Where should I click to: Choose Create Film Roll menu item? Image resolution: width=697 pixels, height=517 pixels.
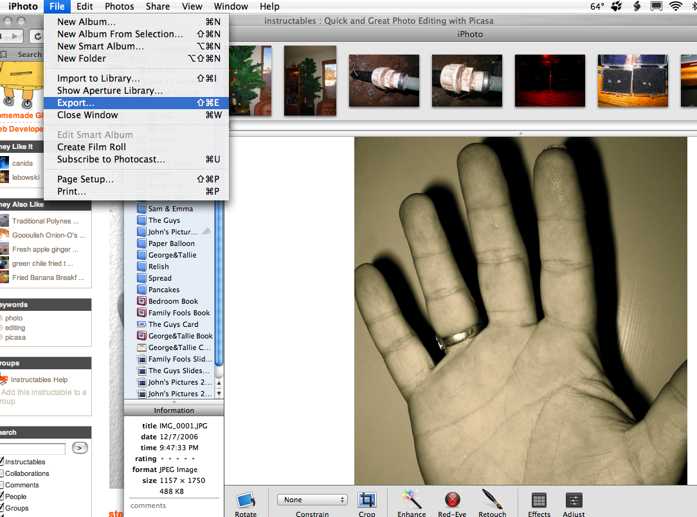tap(136, 147)
